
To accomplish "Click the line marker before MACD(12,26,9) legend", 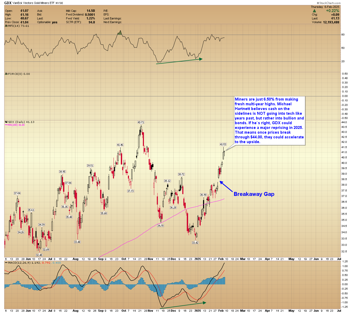I will click(x=6, y=263).
